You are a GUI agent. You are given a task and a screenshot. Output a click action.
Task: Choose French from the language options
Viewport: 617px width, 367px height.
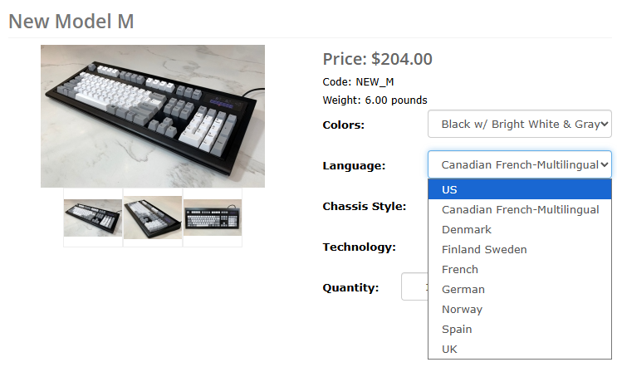tap(519, 270)
